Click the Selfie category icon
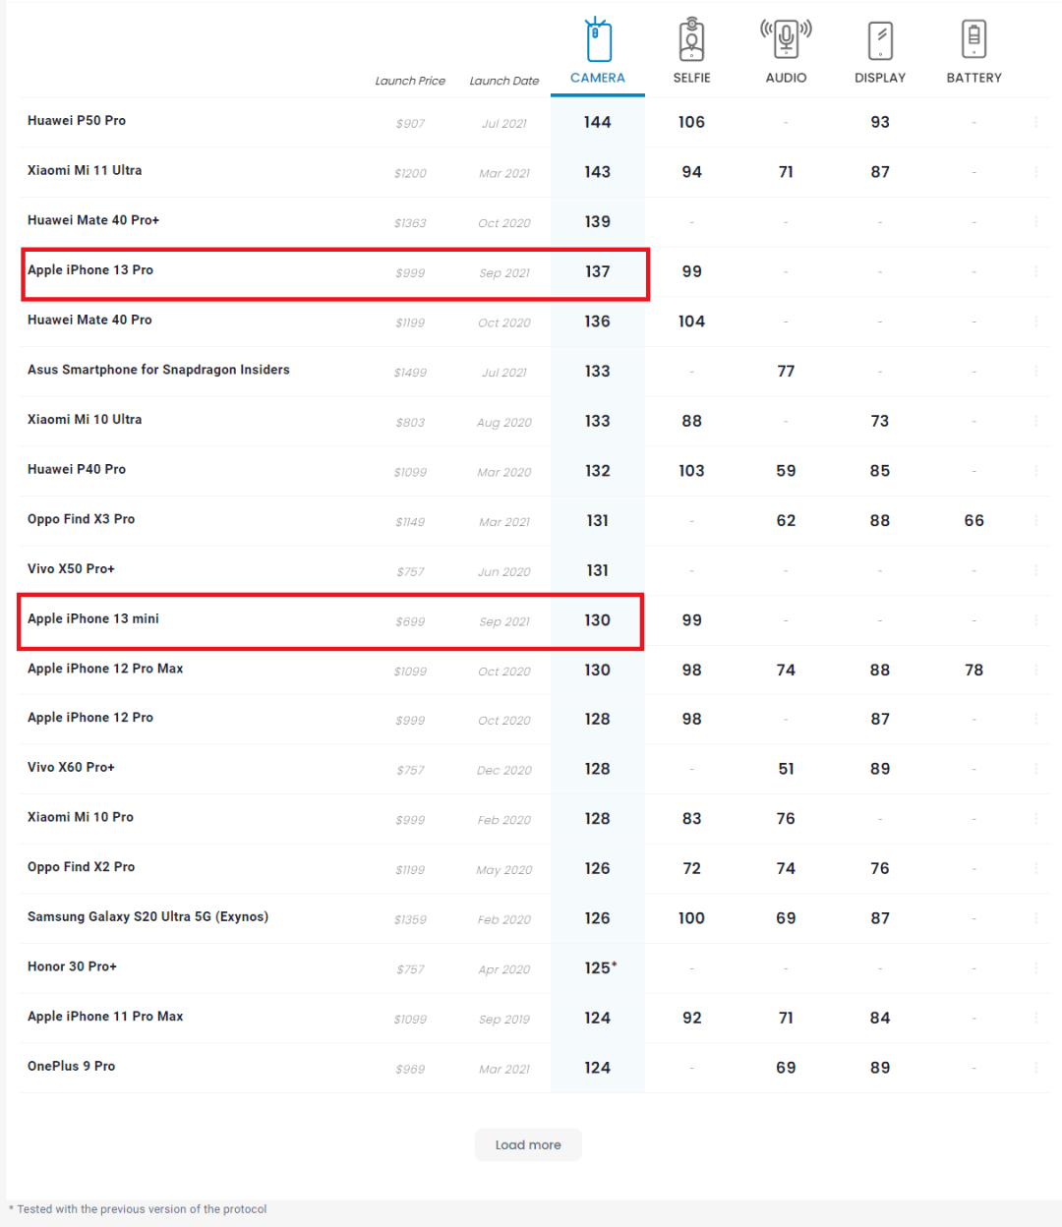The height and width of the screenshot is (1227, 1062). 691,40
